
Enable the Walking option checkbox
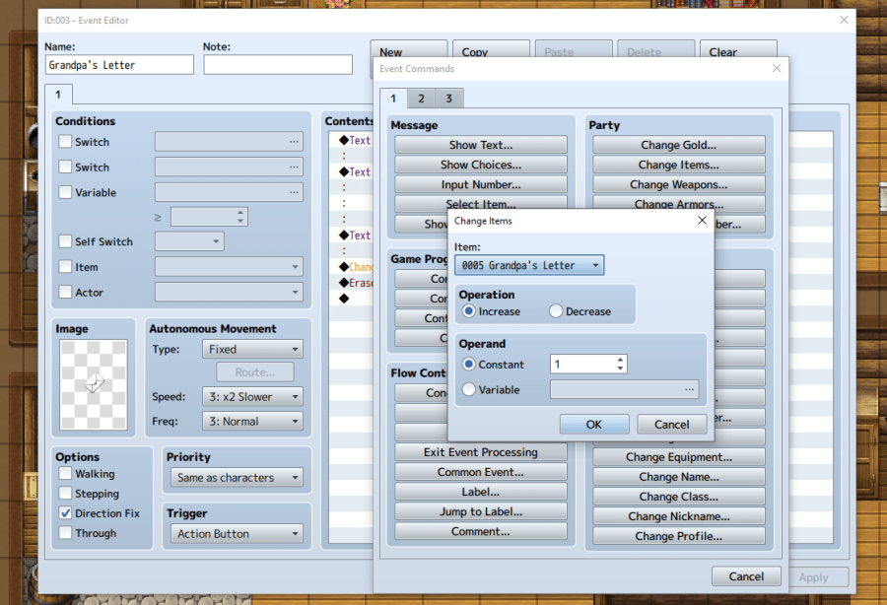click(66, 474)
